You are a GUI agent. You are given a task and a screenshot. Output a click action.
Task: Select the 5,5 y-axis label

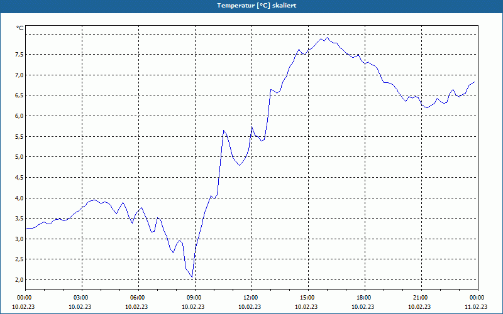19,136
